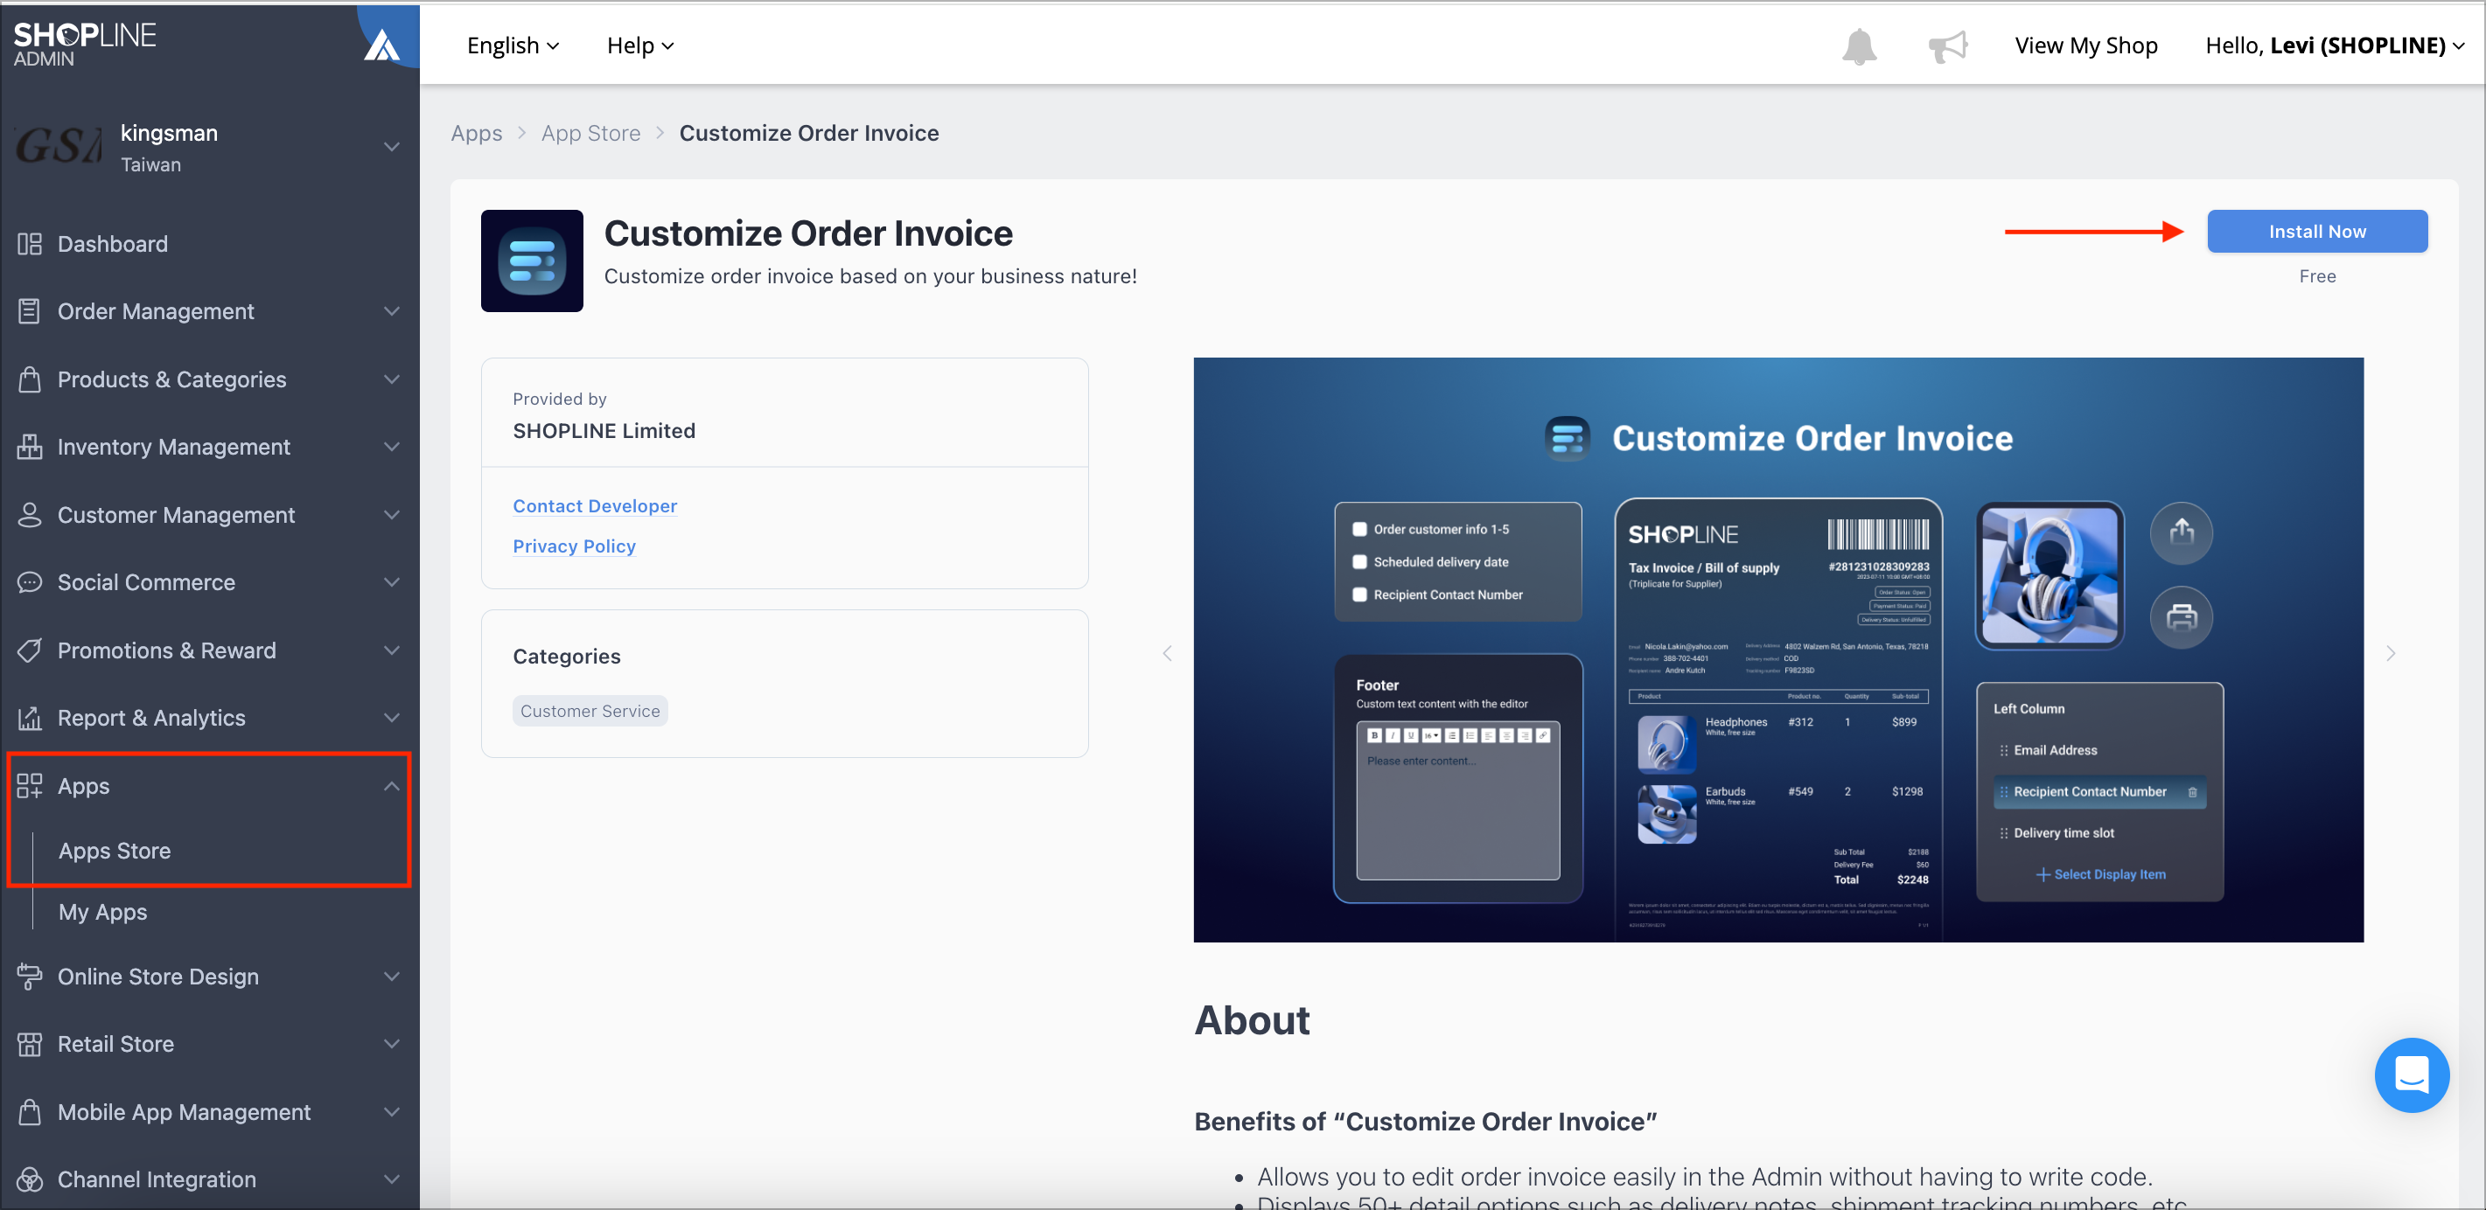The width and height of the screenshot is (2486, 1210).
Task: Expand the Online Store Design chevron
Action: tap(392, 977)
